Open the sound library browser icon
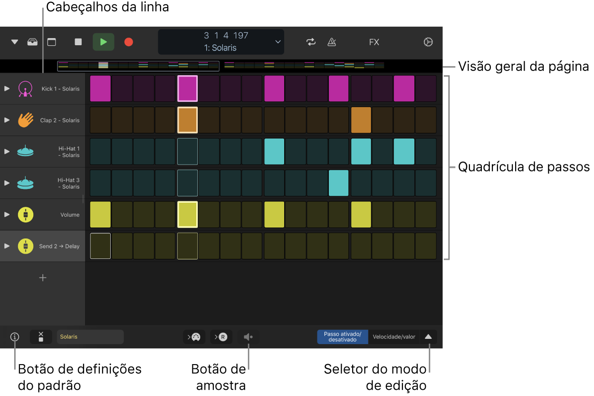Image resolution: width=594 pixels, height=396 pixels. click(32, 42)
